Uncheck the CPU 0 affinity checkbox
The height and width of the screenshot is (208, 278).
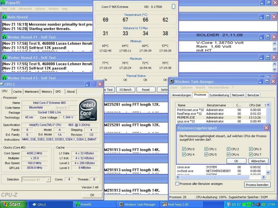click(x=184, y=149)
